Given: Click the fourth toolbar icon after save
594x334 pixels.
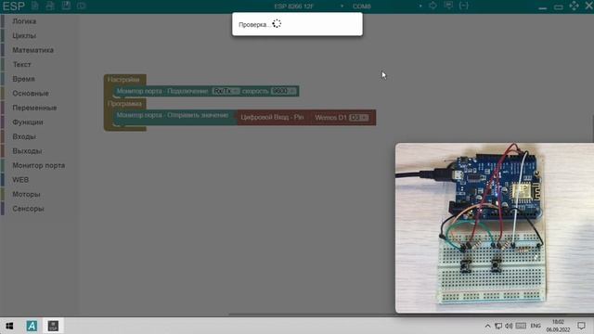Looking at the screenshot, I should (x=81, y=6).
